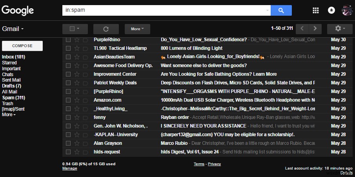Open the Inbox (181) folder
The width and height of the screenshot is (355, 177).
pyautogui.click(x=14, y=57)
